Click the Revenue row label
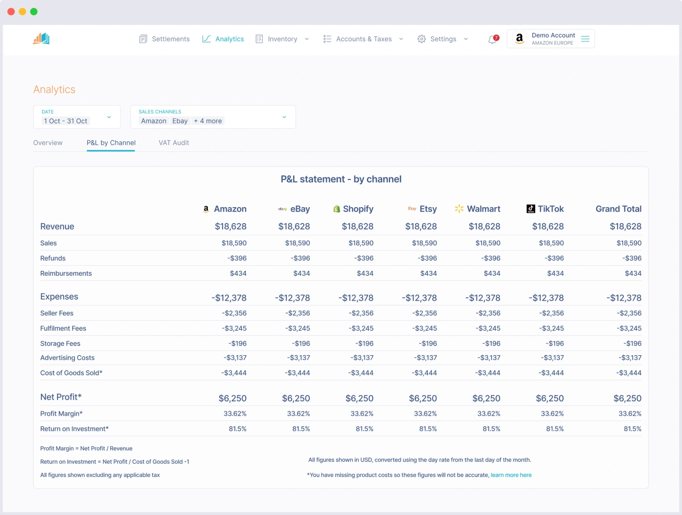The width and height of the screenshot is (682, 515). (57, 226)
